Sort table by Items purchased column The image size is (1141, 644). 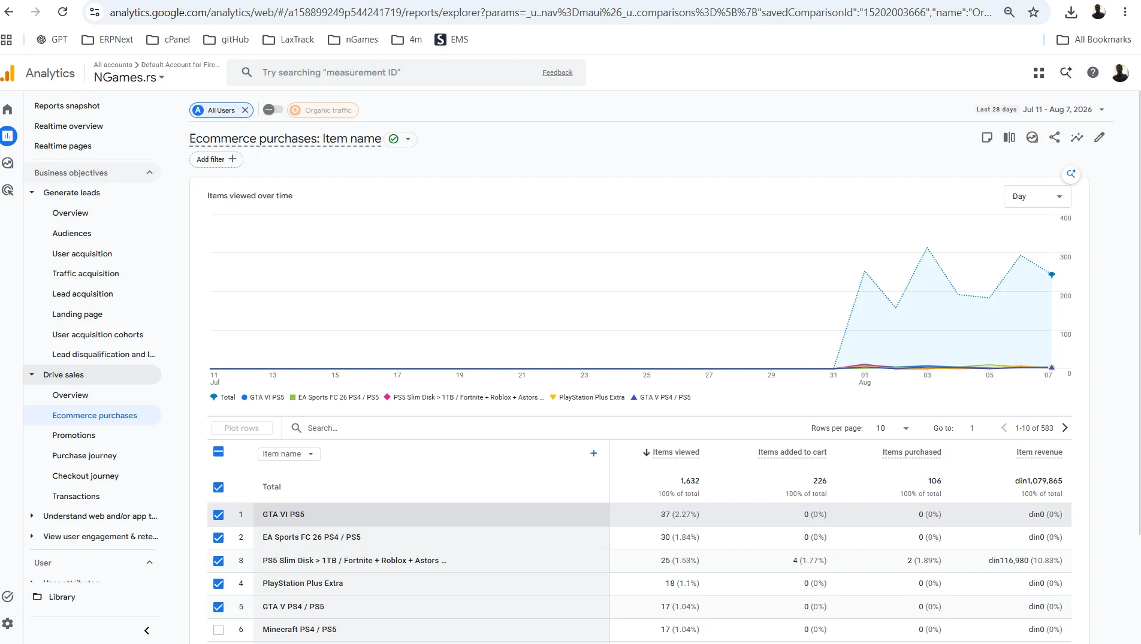pos(911,452)
